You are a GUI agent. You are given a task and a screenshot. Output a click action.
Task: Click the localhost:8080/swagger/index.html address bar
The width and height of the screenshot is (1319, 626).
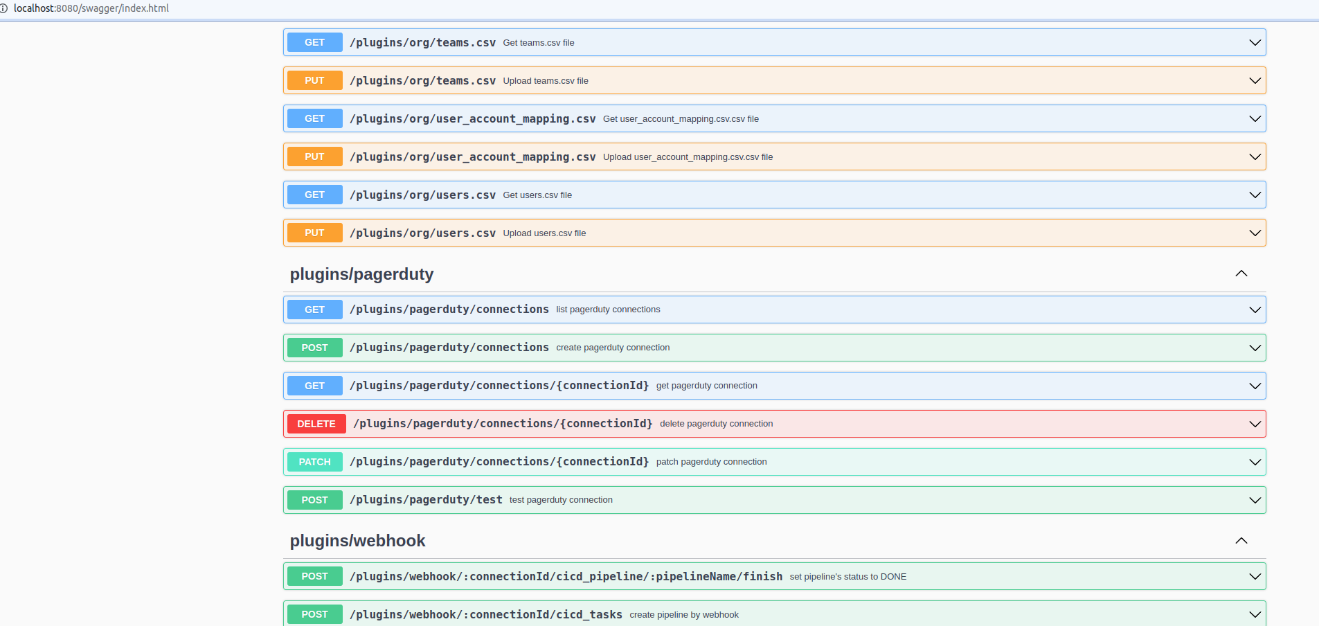pyautogui.click(x=91, y=8)
